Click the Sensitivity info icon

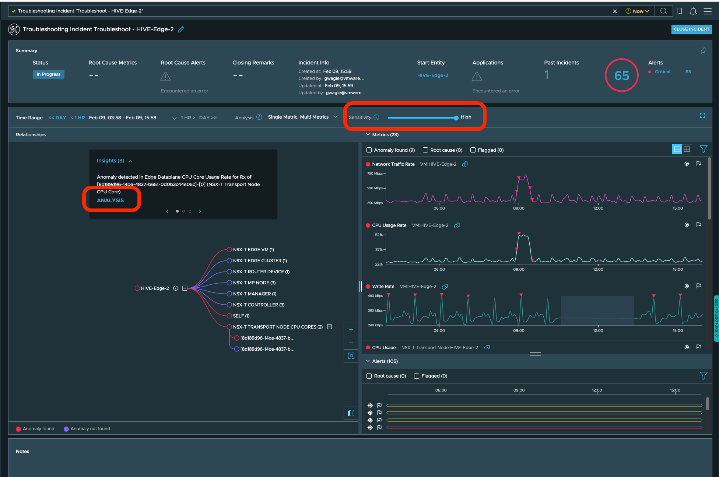(x=376, y=117)
